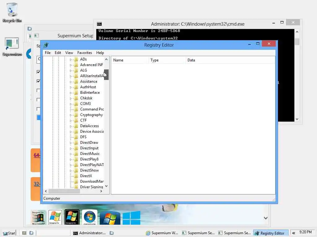The image size is (317, 237).
Task: Switch to Administrator cmd taskbar button
Action: coord(89,233)
